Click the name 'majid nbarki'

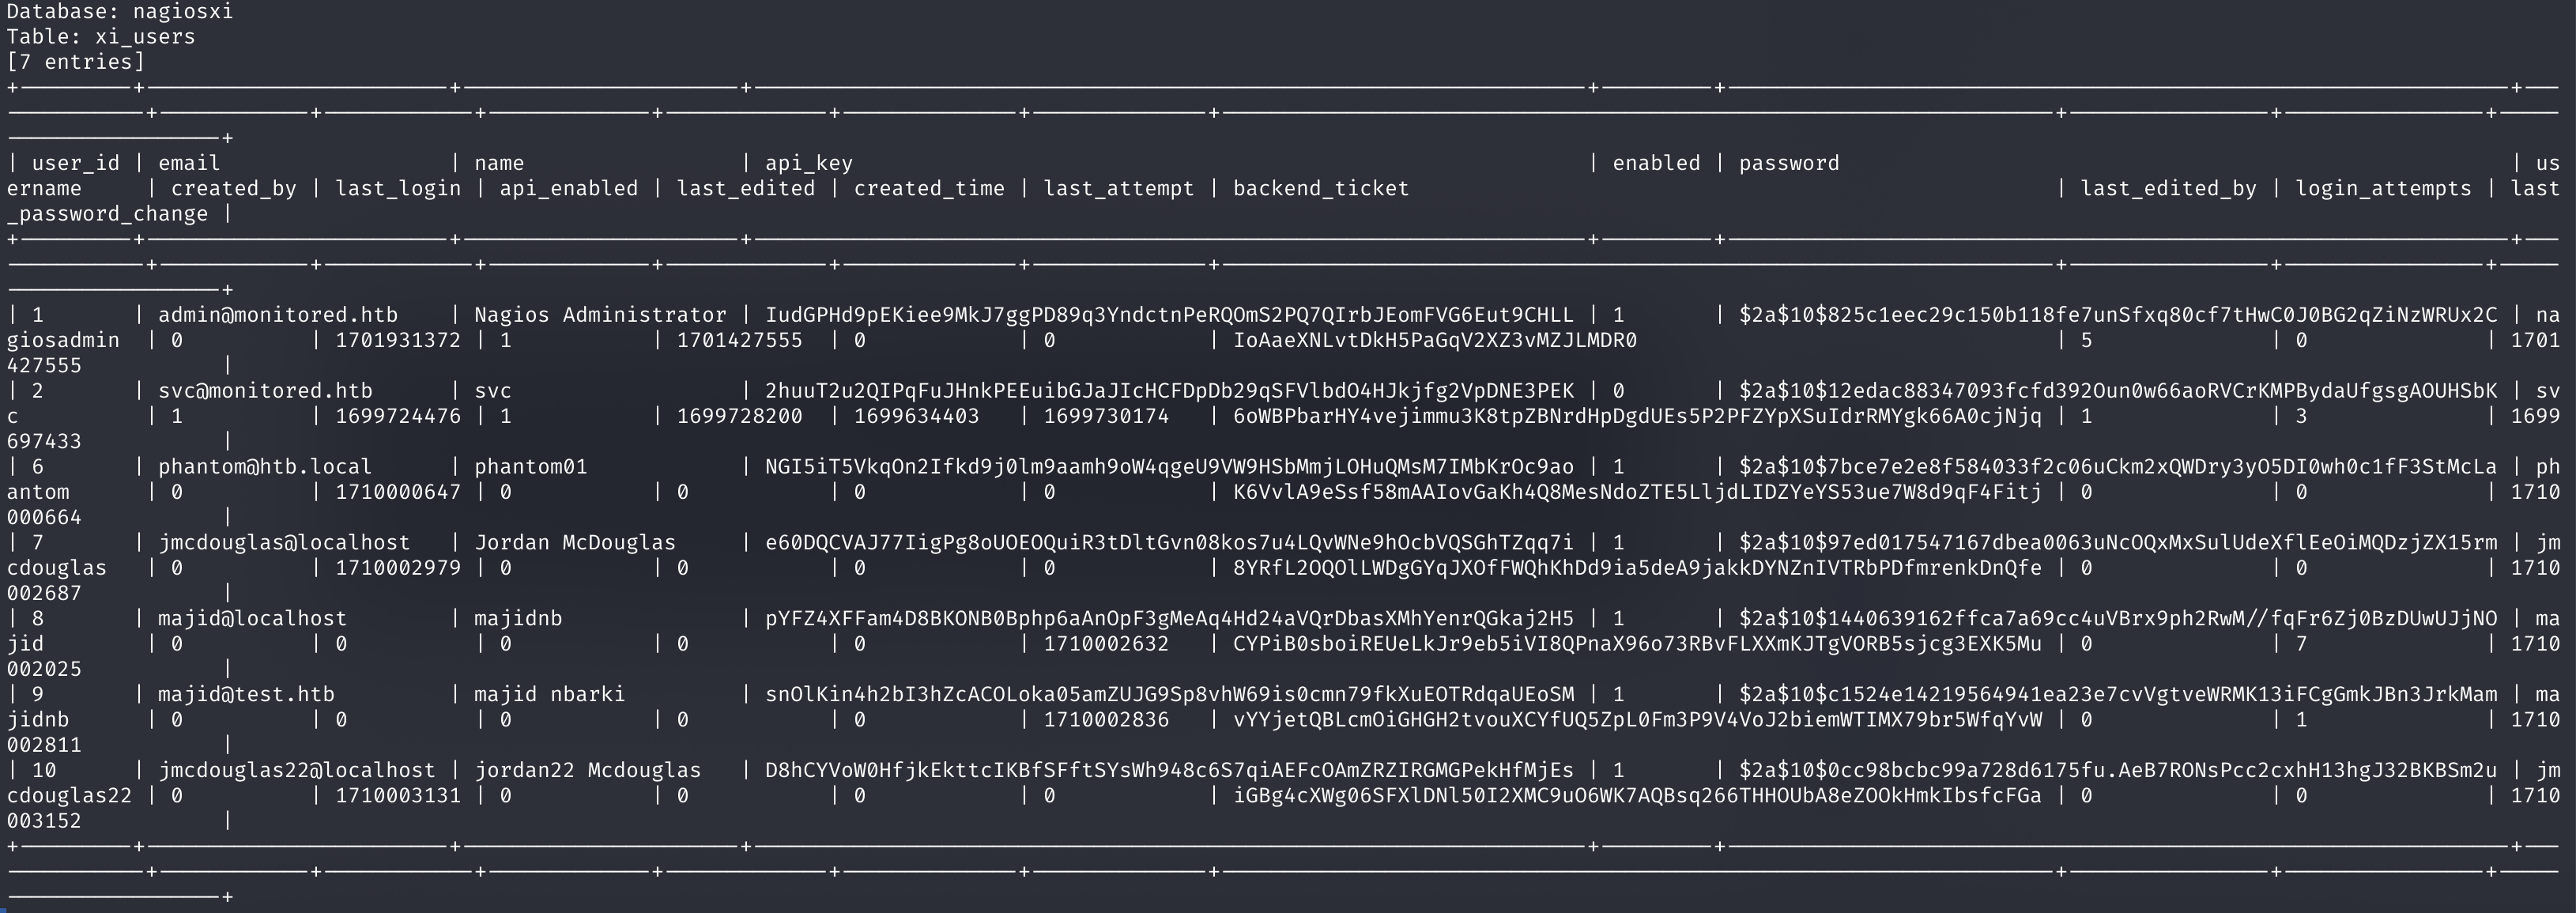tap(550, 695)
